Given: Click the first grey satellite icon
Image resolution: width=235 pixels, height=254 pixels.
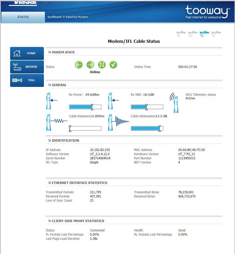Looking at the screenshot, I should (181, 34).
